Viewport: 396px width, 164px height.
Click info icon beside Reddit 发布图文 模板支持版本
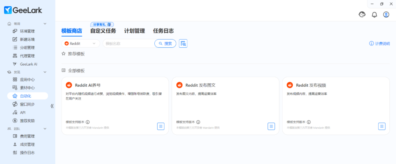coord(198,122)
